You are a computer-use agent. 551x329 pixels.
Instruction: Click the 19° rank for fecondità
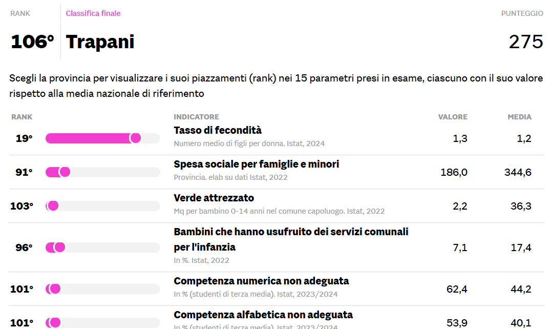click(x=24, y=138)
